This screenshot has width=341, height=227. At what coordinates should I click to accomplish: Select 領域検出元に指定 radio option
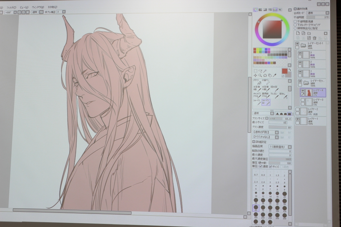295,28
